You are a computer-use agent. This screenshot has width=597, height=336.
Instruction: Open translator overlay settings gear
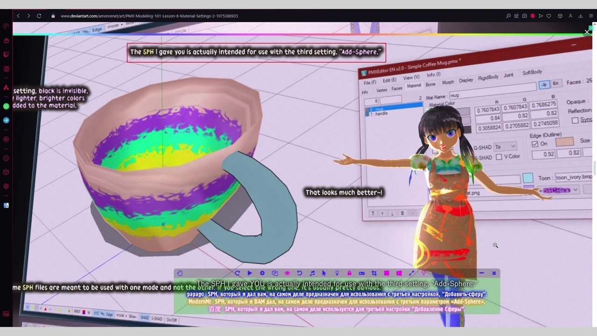[262, 273]
